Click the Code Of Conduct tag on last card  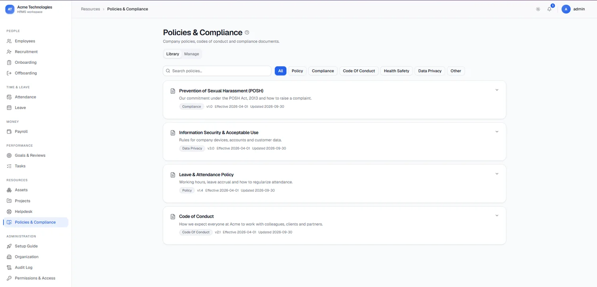click(x=196, y=232)
